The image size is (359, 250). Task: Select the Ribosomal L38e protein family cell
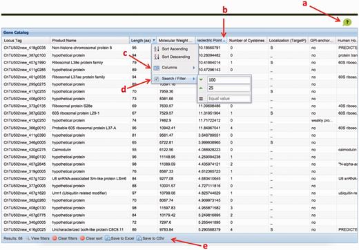pos(77,62)
